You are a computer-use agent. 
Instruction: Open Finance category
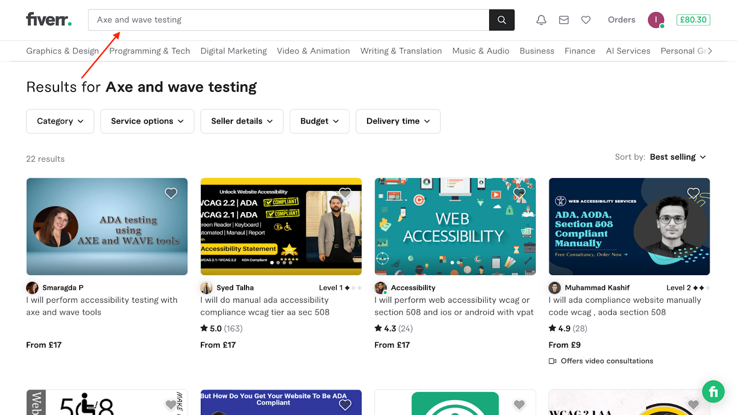click(x=580, y=51)
